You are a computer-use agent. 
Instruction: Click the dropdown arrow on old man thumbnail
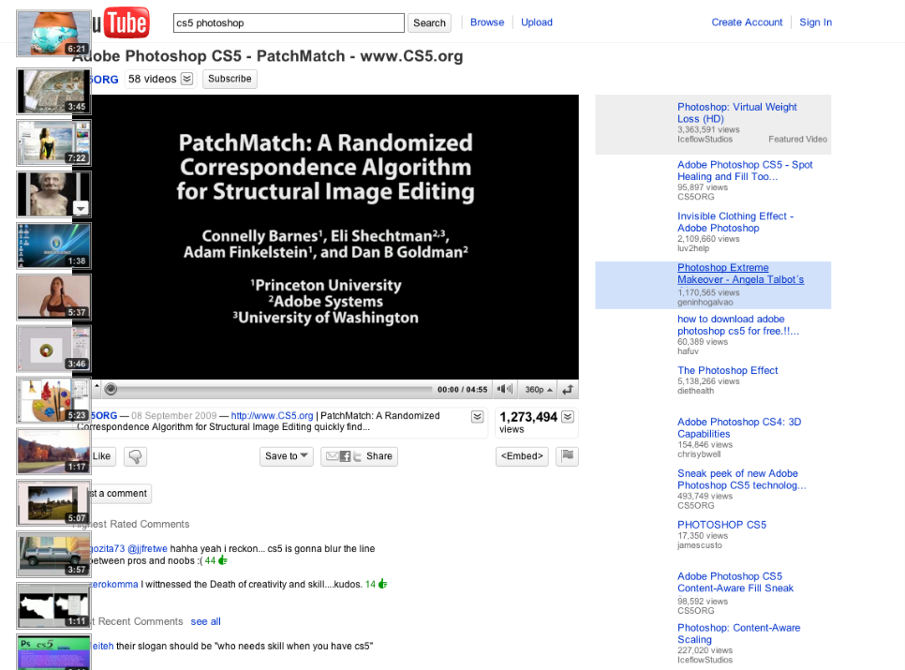(x=82, y=208)
